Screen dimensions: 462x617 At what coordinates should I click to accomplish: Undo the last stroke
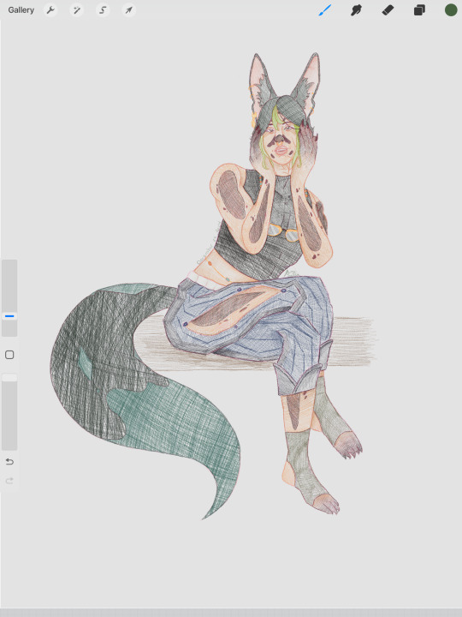[9, 462]
